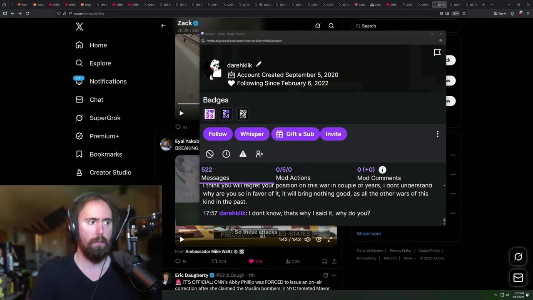Click the warn user triangle icon

coord(243,154)
